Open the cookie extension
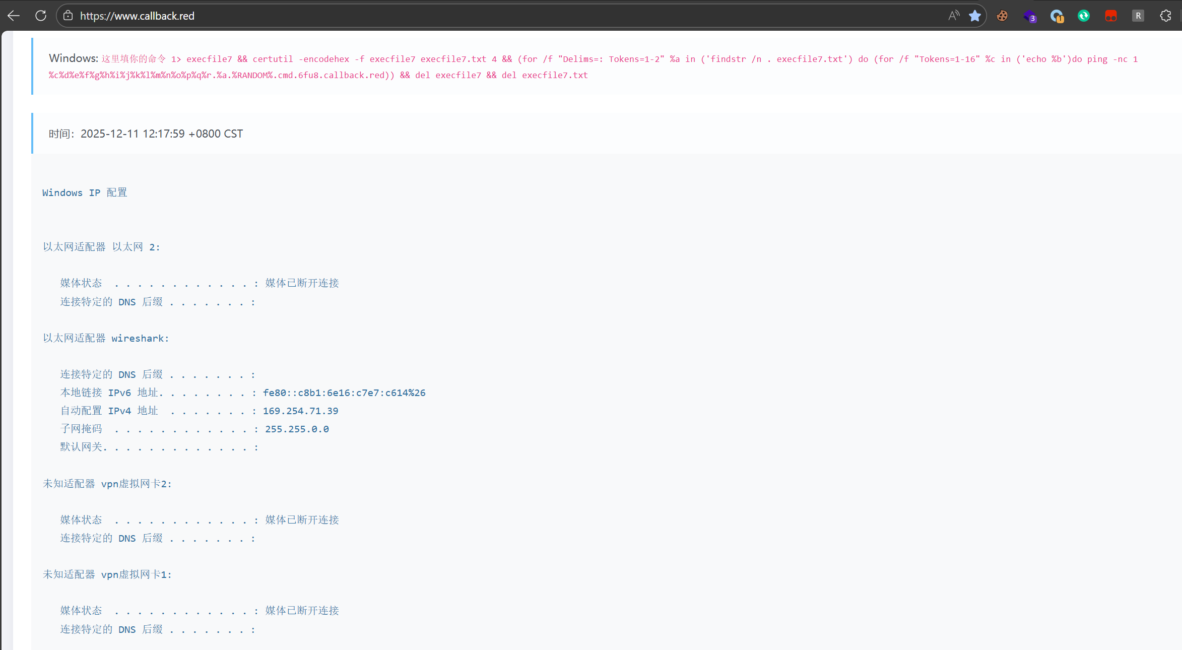1182x650 pixels. click(x=1002, y=16)
